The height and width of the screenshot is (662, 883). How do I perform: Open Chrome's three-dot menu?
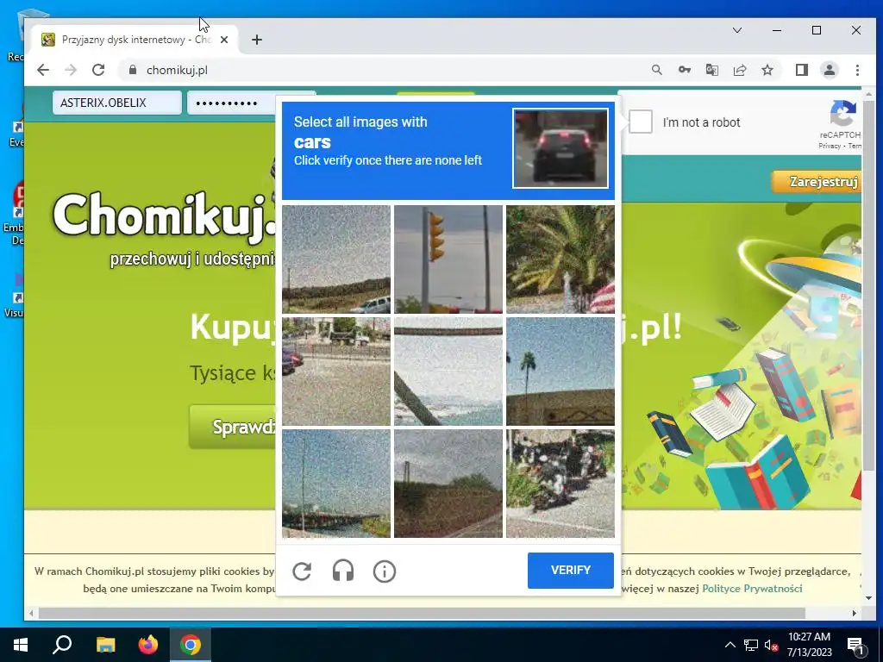pos(857,70)
